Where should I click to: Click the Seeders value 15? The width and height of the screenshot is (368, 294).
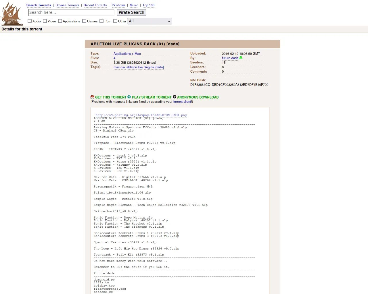224,63
